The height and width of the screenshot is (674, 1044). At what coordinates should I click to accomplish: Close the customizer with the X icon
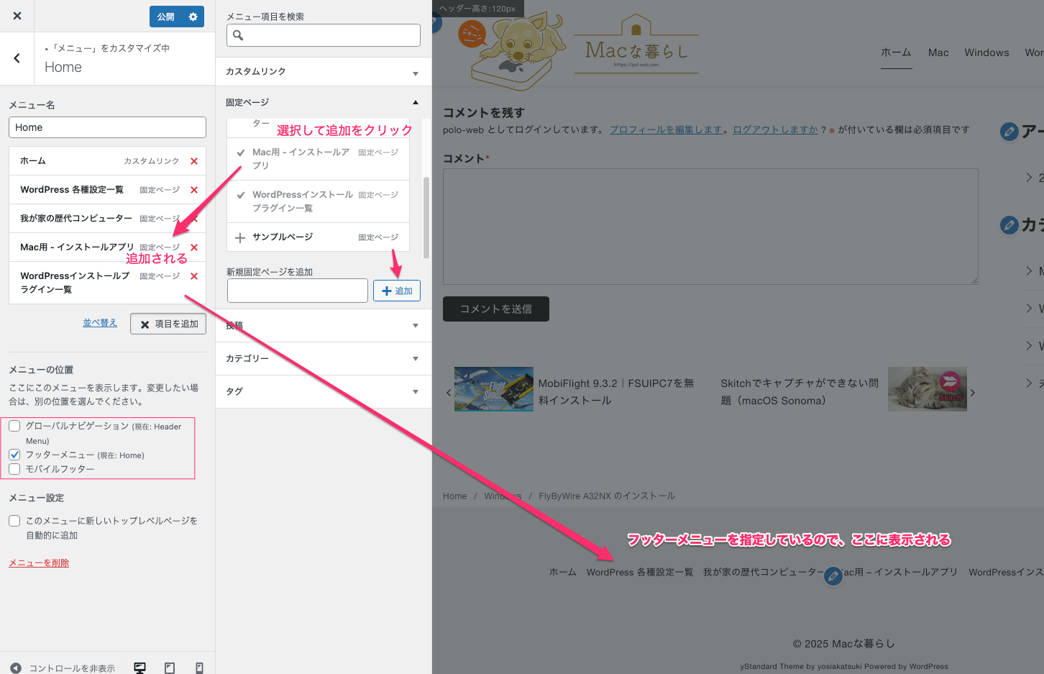tap(17, 16)
